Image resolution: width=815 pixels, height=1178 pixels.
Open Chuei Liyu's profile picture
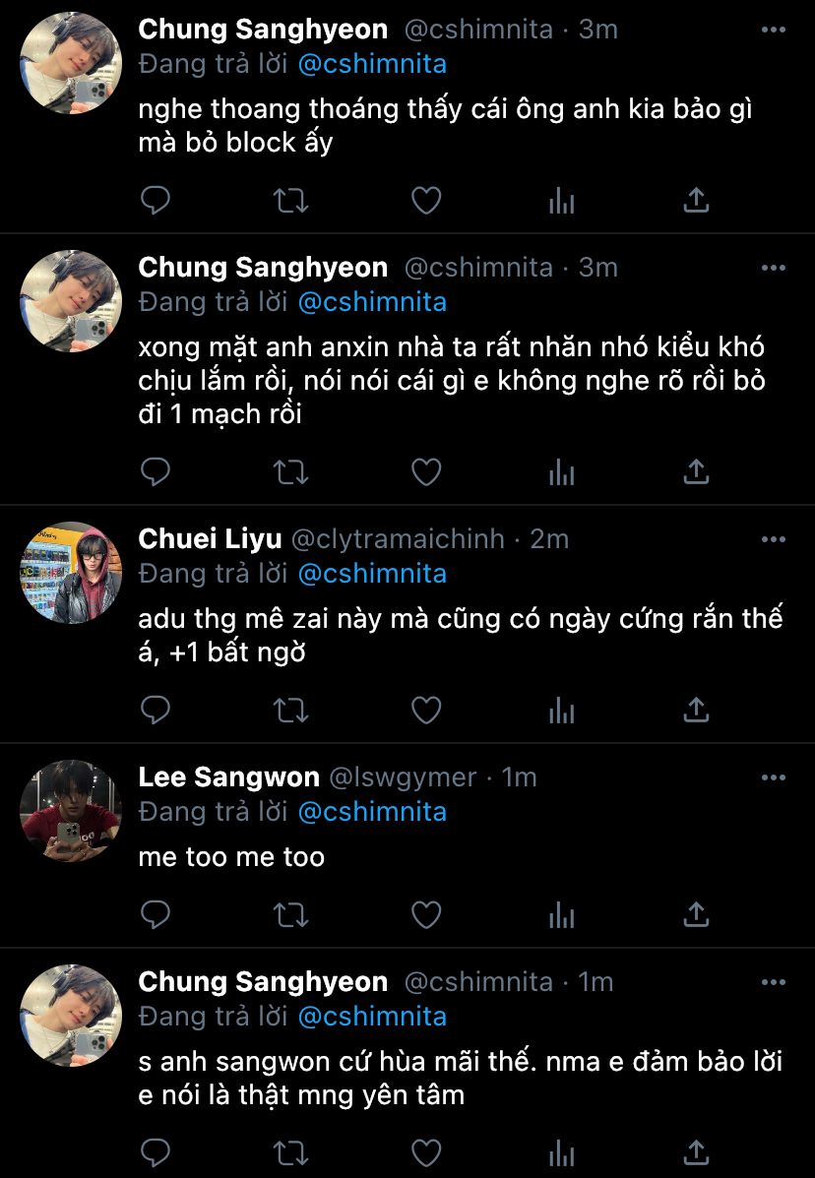(x=71, y=573)
